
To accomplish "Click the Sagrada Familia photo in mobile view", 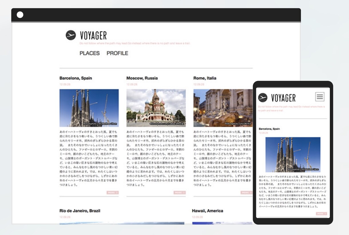I will tap(293, 155).
